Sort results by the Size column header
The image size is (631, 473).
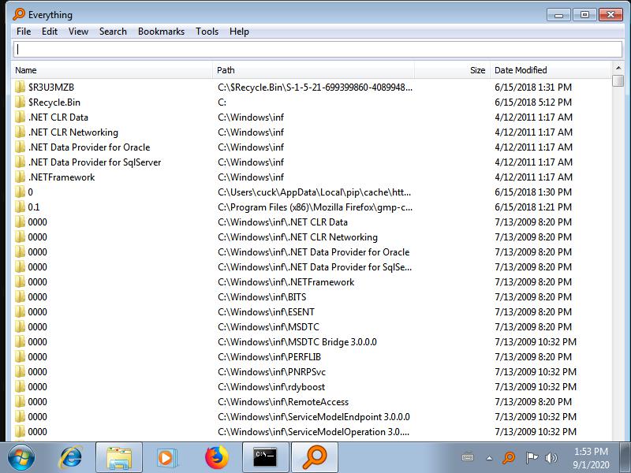pos(452,70)
